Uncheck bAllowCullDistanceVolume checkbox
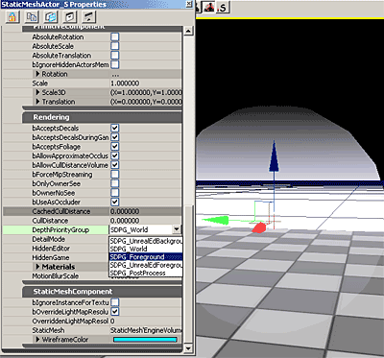 [x=115, y=165]
